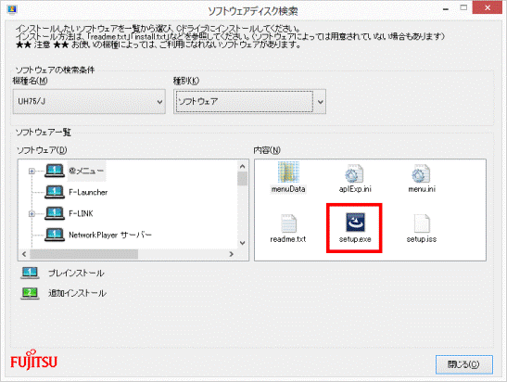The image size is (507, 382).
Task: Select the readme.txt file icon
Action: pyautogui.click(x=288, y=223)
